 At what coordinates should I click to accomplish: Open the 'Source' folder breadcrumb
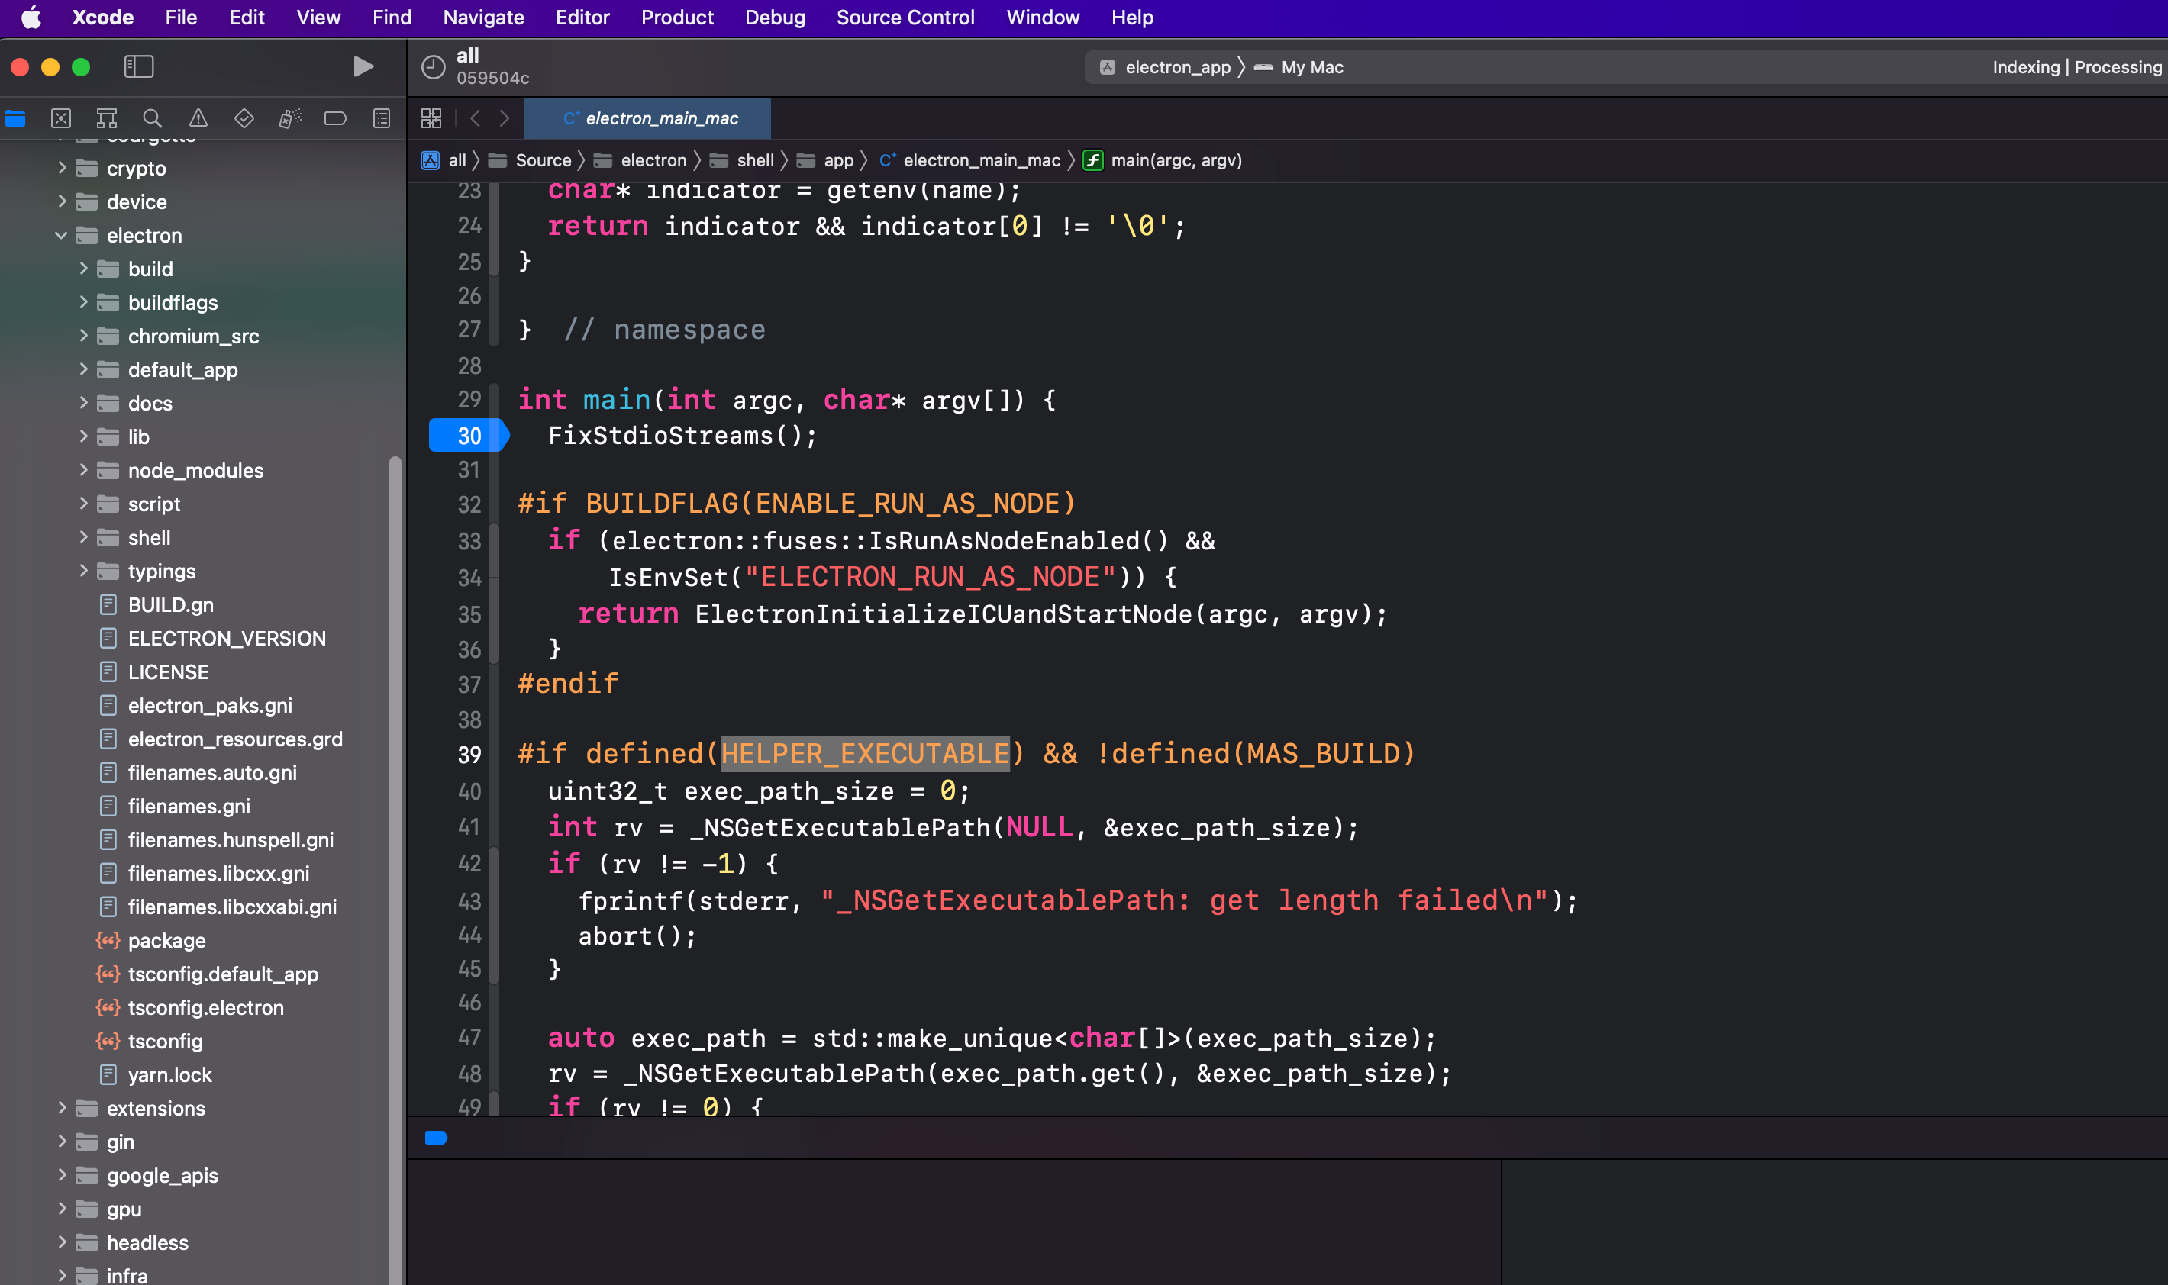(530, 160)
